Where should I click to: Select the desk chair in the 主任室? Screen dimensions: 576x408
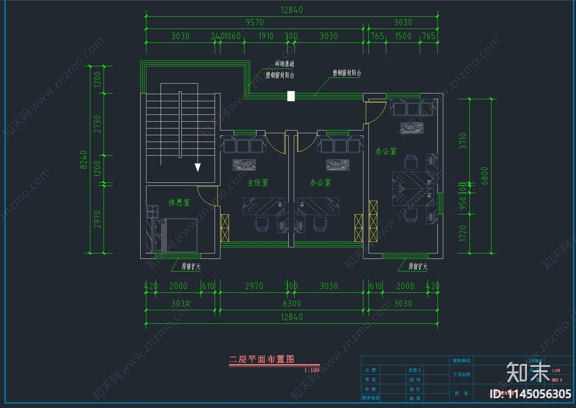point(262,224)
